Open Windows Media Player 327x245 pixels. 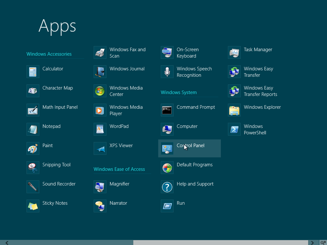tap(118, 110)
